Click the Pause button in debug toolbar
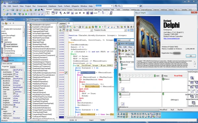Screen dimensions: 198x123 click(x=31, y=14)
